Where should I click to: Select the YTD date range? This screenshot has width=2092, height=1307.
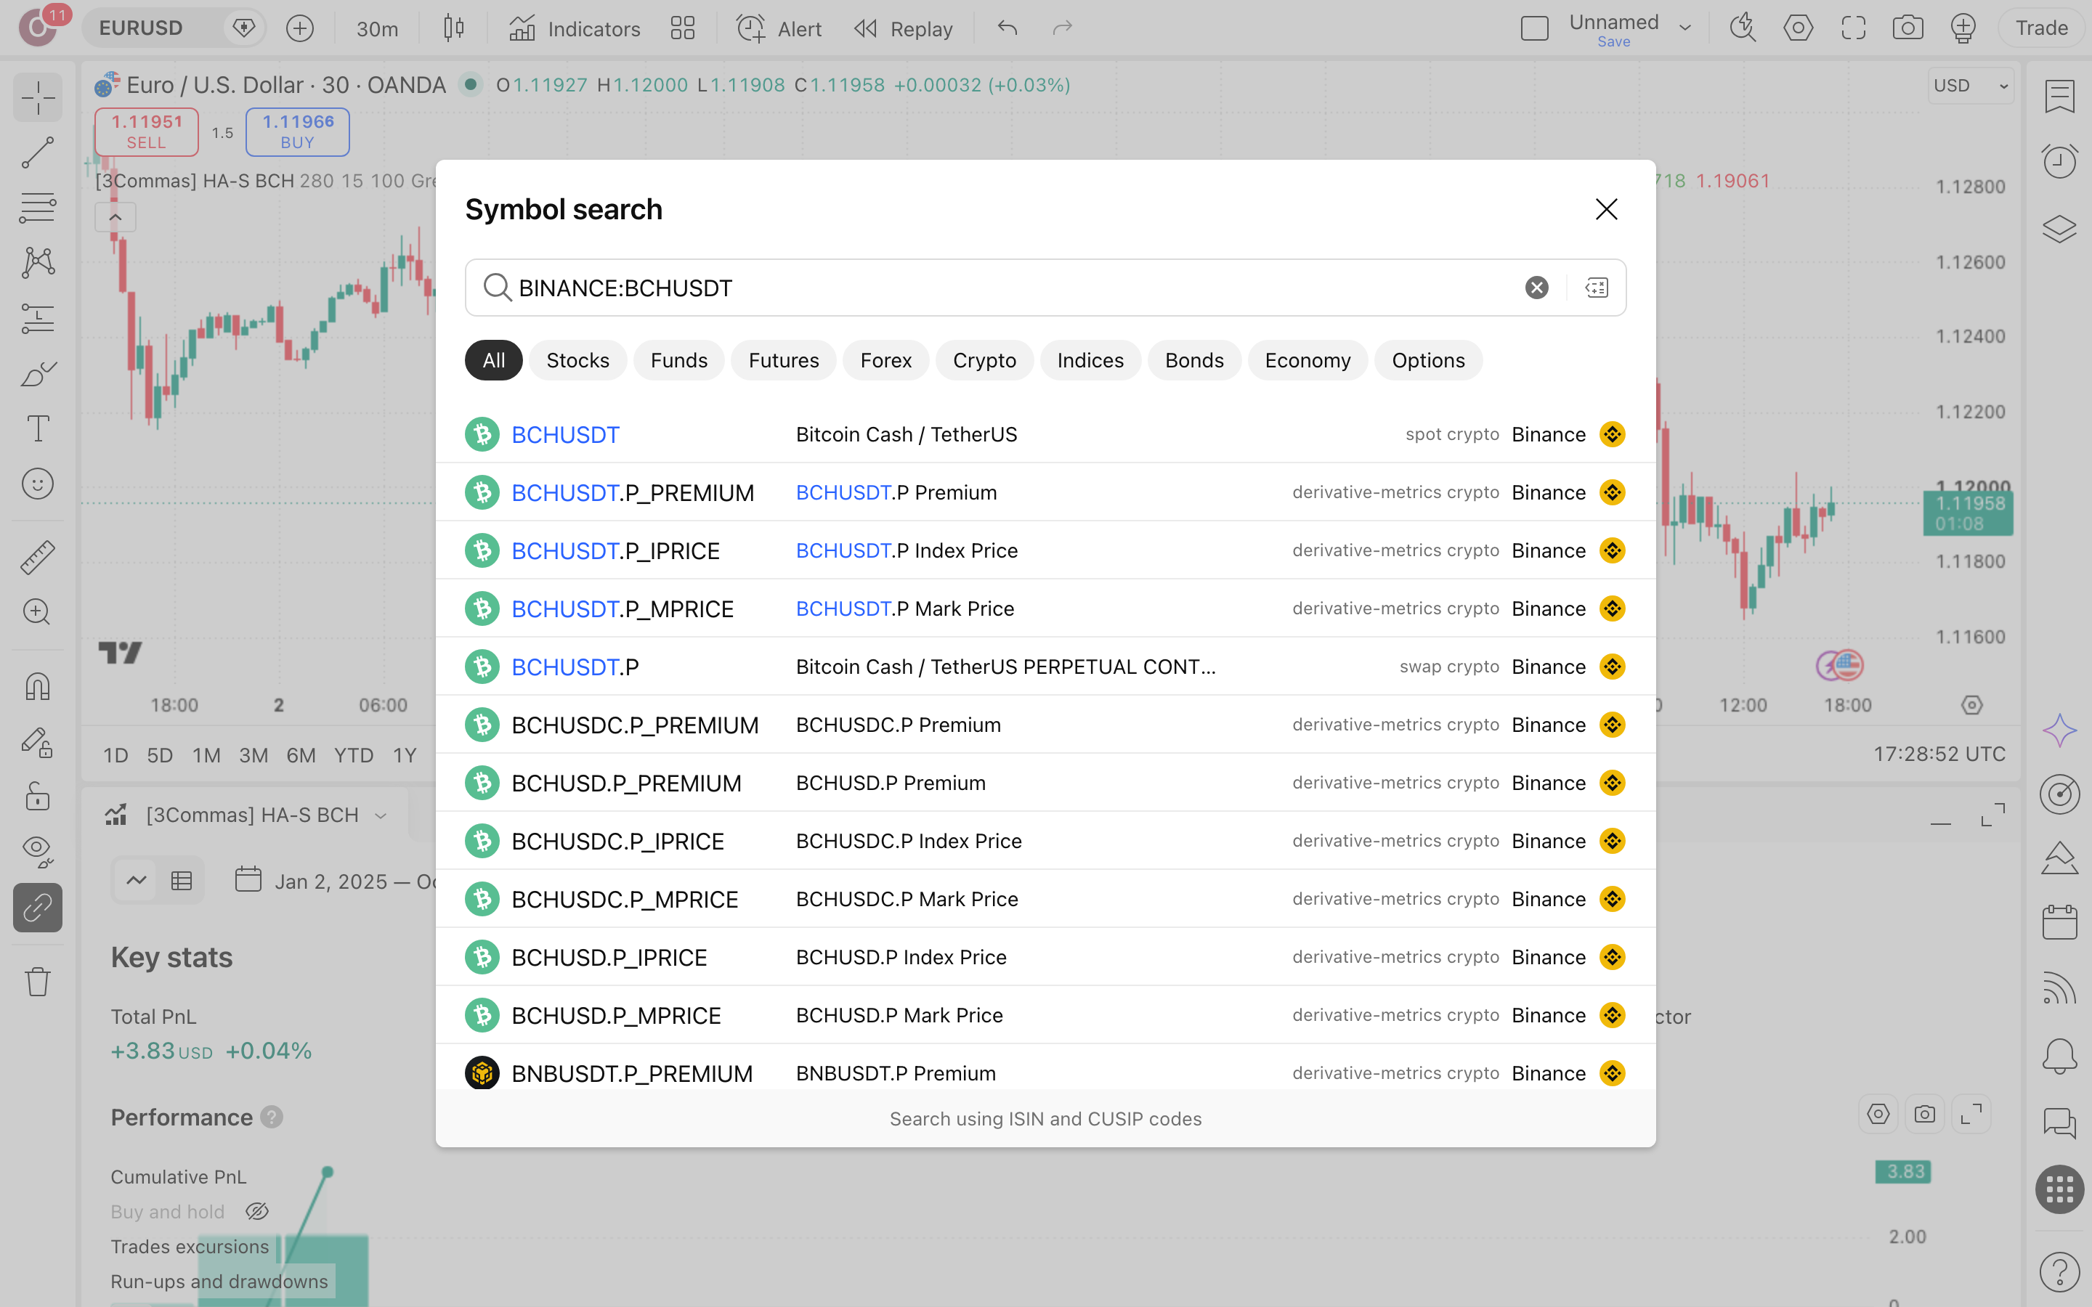354,754
